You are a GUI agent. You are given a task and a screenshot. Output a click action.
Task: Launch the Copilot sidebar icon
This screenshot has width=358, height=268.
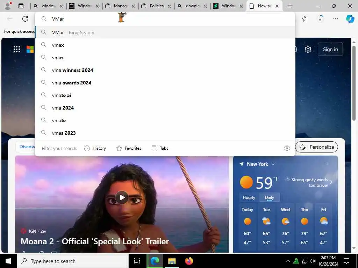pos(350,19)
